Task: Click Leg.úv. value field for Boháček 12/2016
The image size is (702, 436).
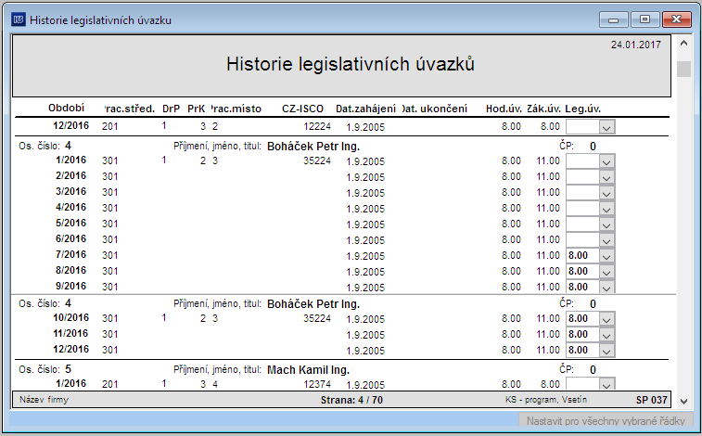Action: point(582,350)
